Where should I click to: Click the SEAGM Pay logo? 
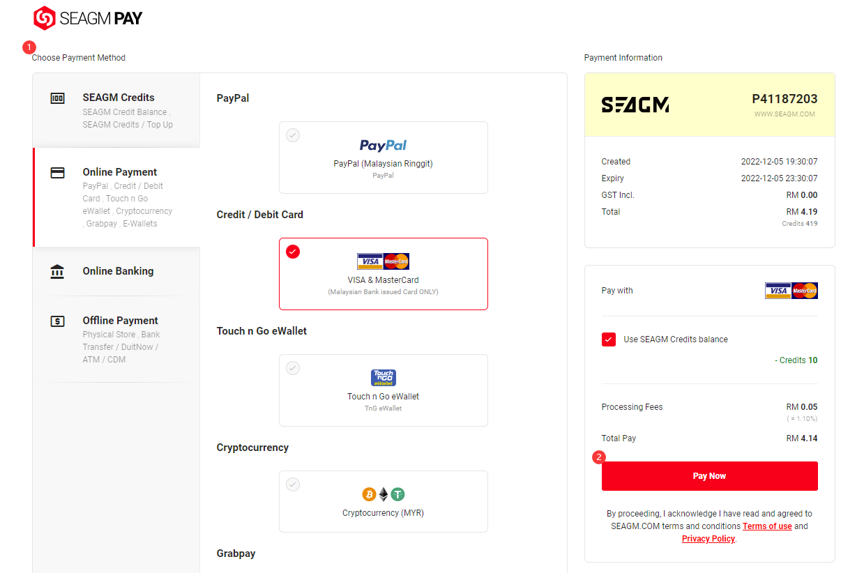tap(88, 18)
